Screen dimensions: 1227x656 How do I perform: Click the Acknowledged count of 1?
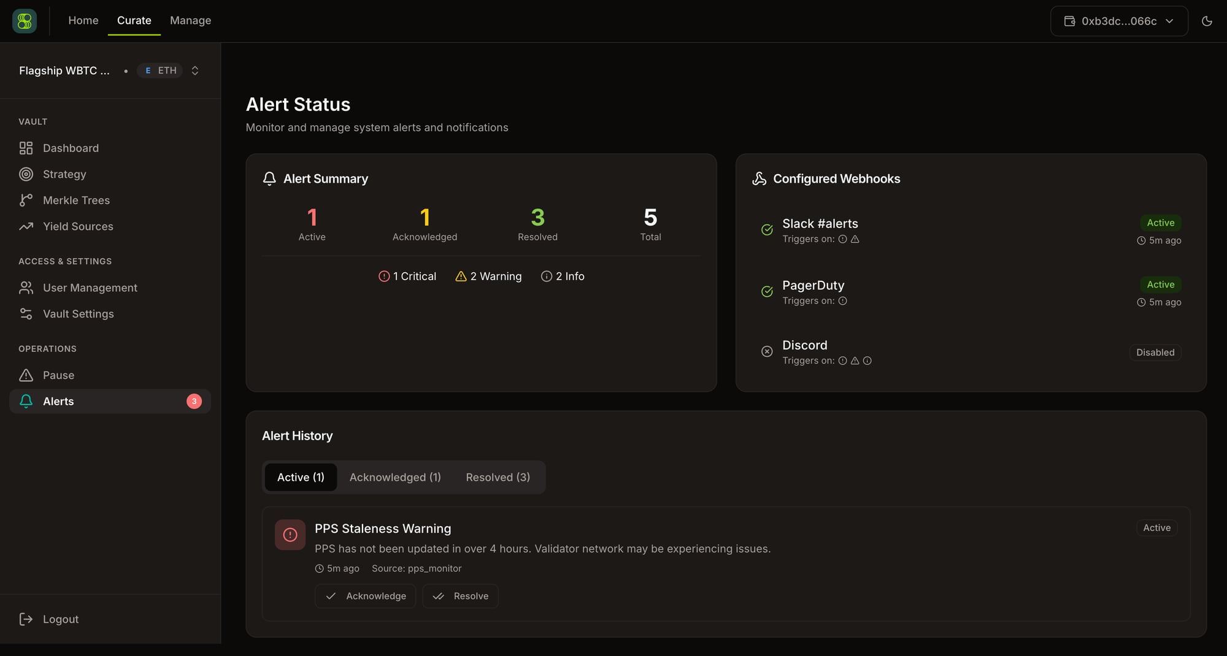pyautogui.click(x=425, y=217)
